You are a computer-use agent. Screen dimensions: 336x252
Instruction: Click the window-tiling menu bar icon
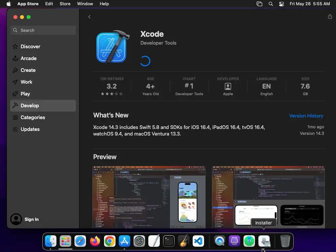coord(259,4)
